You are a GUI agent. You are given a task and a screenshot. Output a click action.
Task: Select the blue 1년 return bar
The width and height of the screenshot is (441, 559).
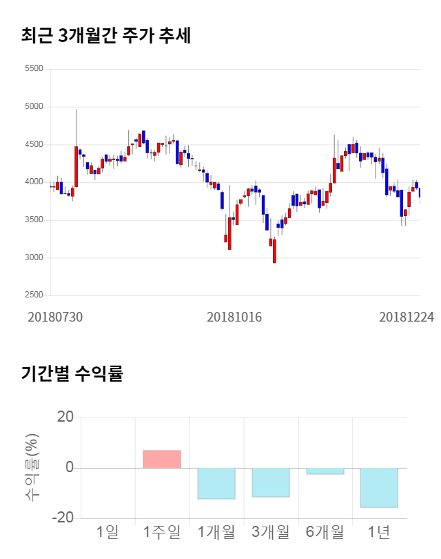pos(379,488)
